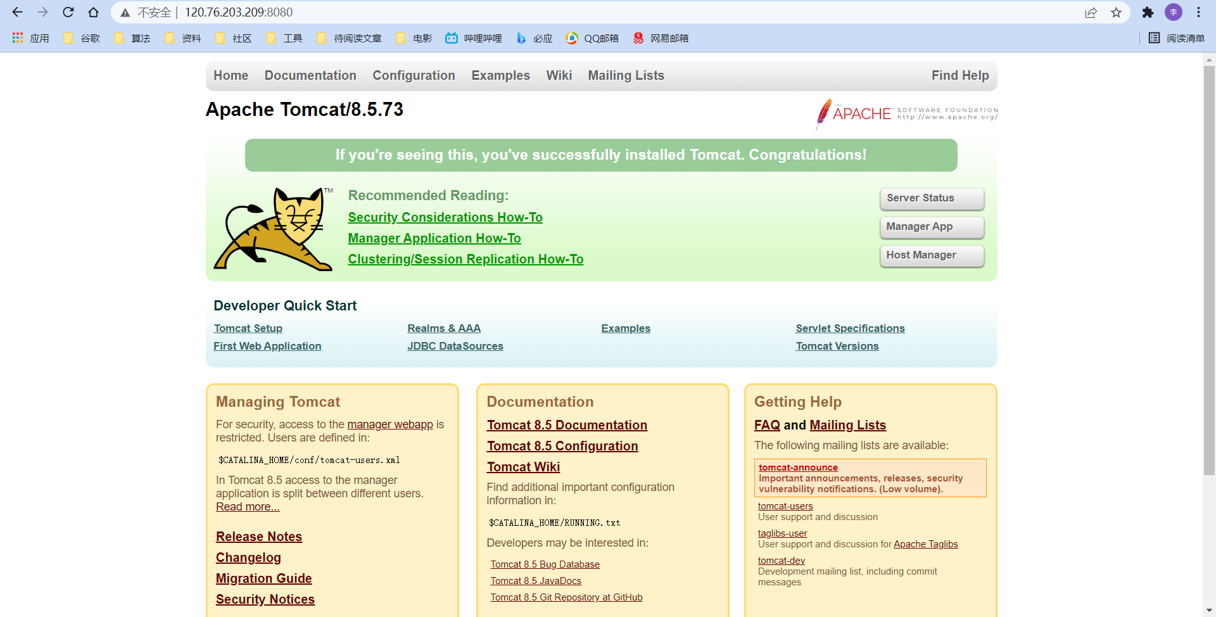Open the Apache Taglibs link
Image resolution: width=1216 pixels, height=617 pixels.
pos(926,544)
